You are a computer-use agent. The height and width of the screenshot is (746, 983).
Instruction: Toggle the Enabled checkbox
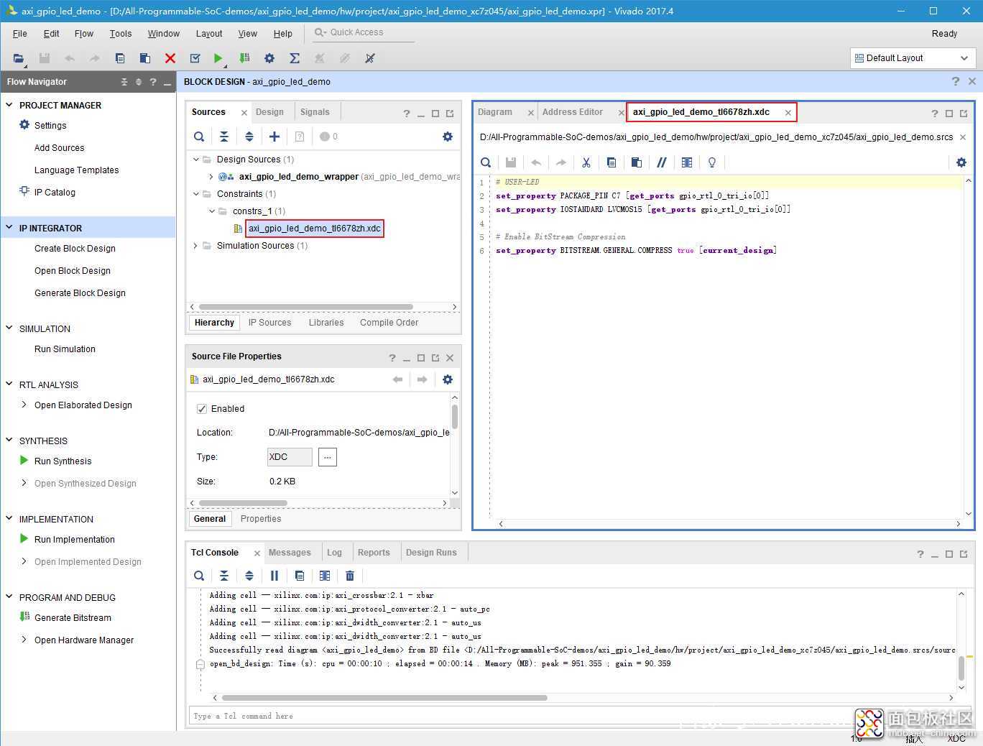click(x=202, y=409)
